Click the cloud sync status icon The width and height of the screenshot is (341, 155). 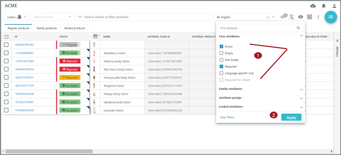coord(313,6)
